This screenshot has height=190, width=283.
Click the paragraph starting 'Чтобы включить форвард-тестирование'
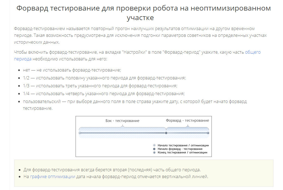click(137, 55)
